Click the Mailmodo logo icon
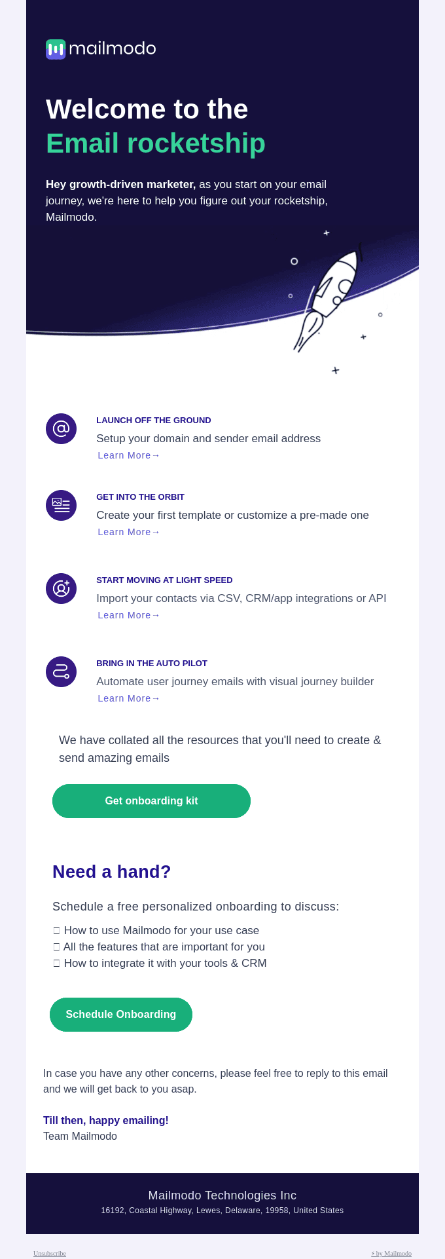Image resolution: width=445 pixels, height=1259 pixels. point(56,49)
